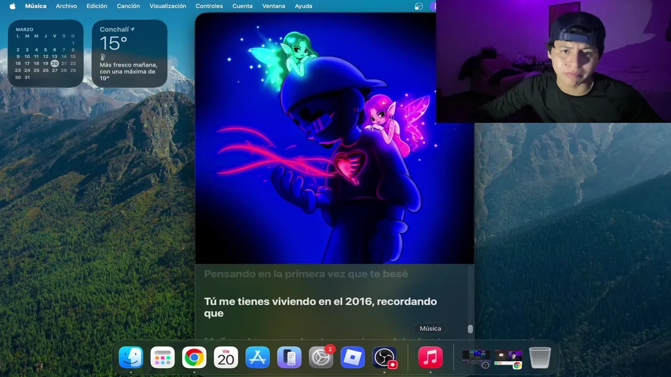This screenshot has width=671, height=377.
Task: Jump to lyric 'Pensando en la primera vez'
Action: (306, 274)
